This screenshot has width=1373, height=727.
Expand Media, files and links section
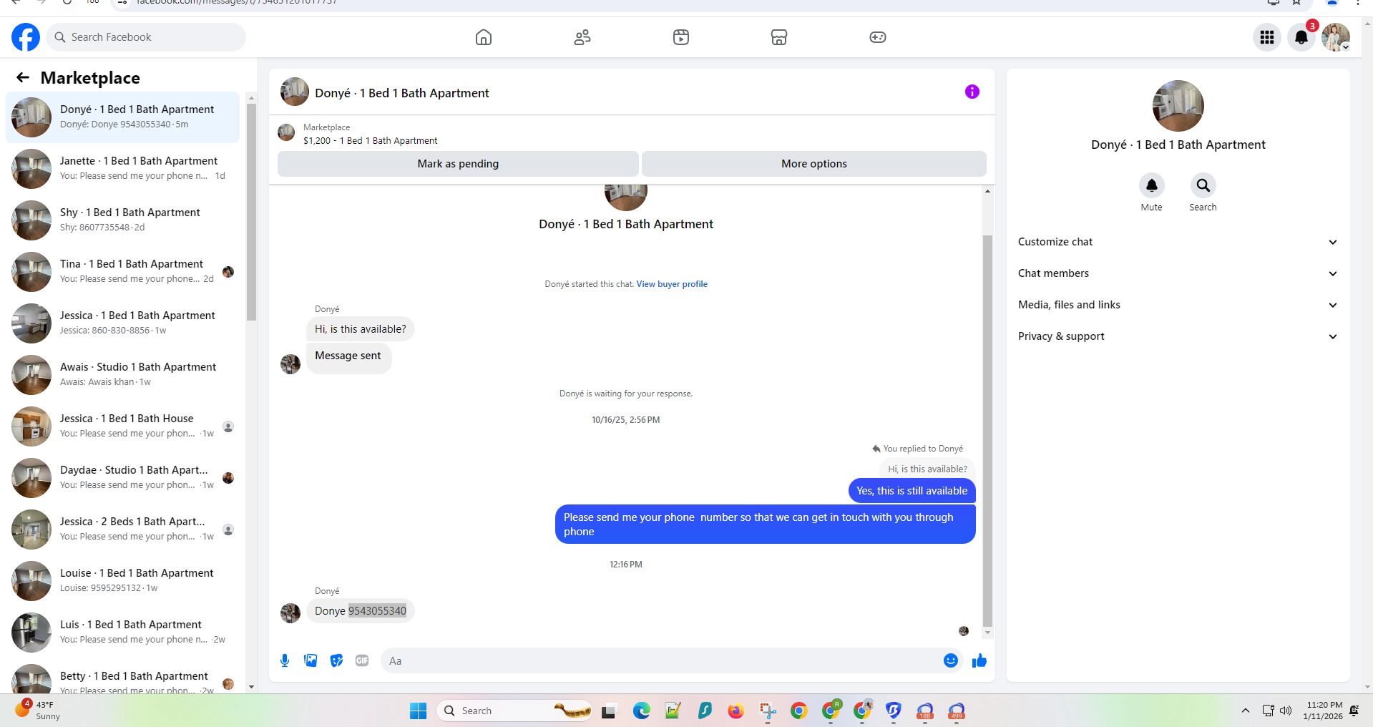1178,305
